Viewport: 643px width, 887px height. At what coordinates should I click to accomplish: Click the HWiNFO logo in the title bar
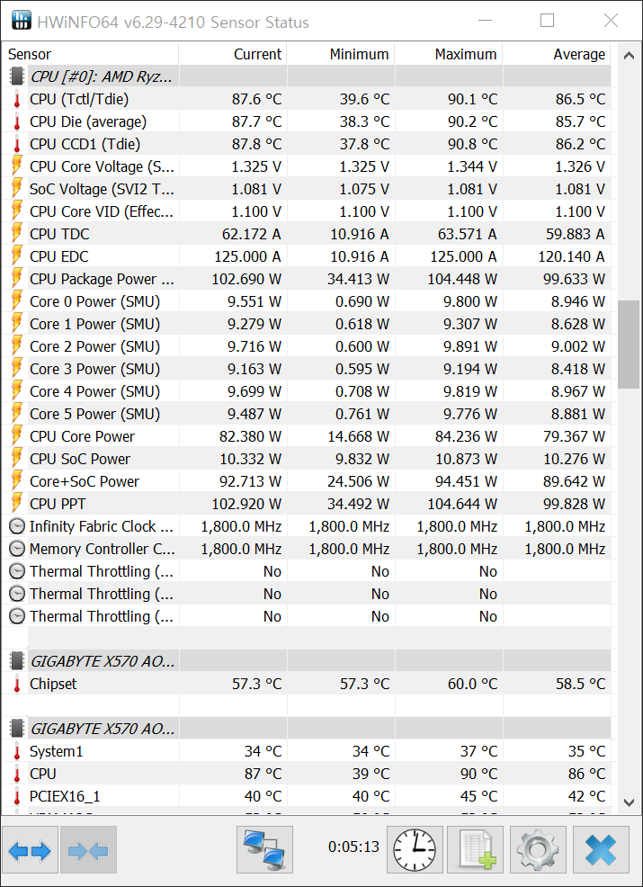click(x=21, y=20)
